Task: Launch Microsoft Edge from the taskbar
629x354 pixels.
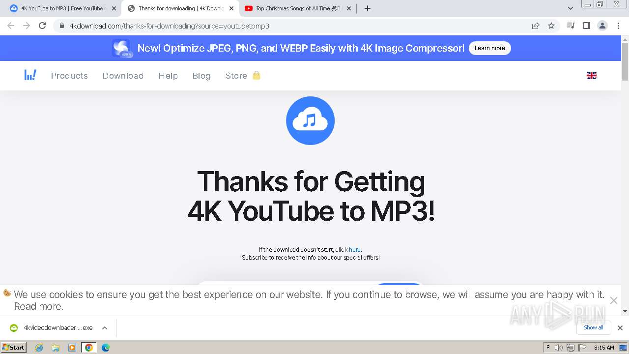Action: [106, 348]
